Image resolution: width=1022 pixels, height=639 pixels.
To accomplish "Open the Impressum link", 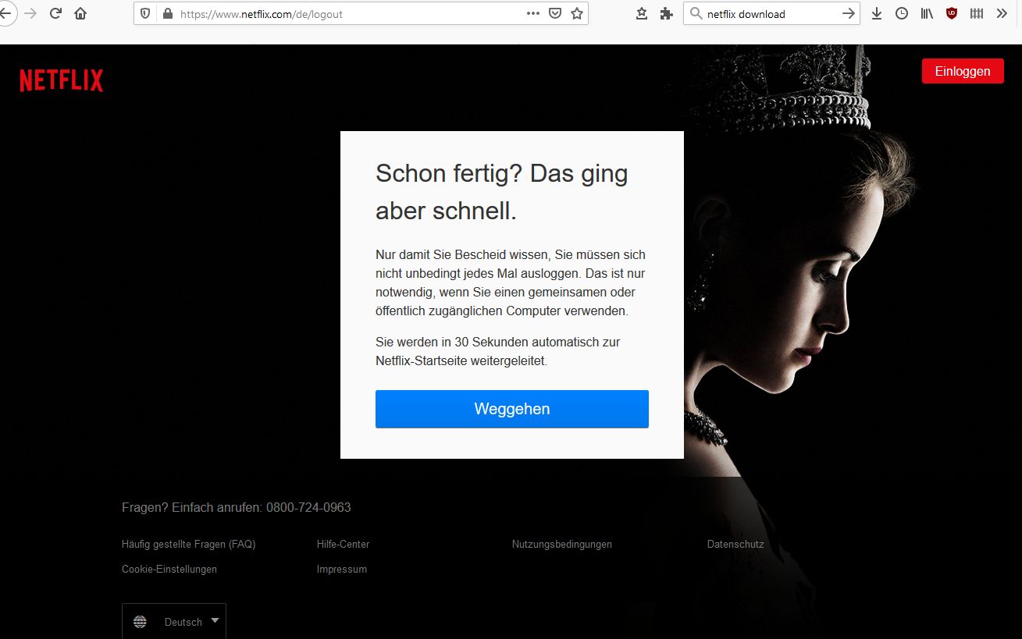I will (x=342, y=569).
